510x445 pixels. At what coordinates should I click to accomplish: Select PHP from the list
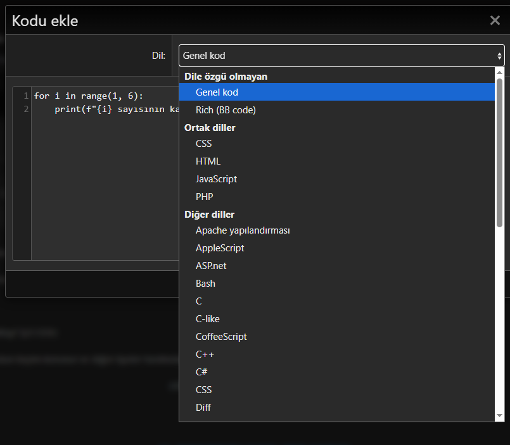(336, 197)
